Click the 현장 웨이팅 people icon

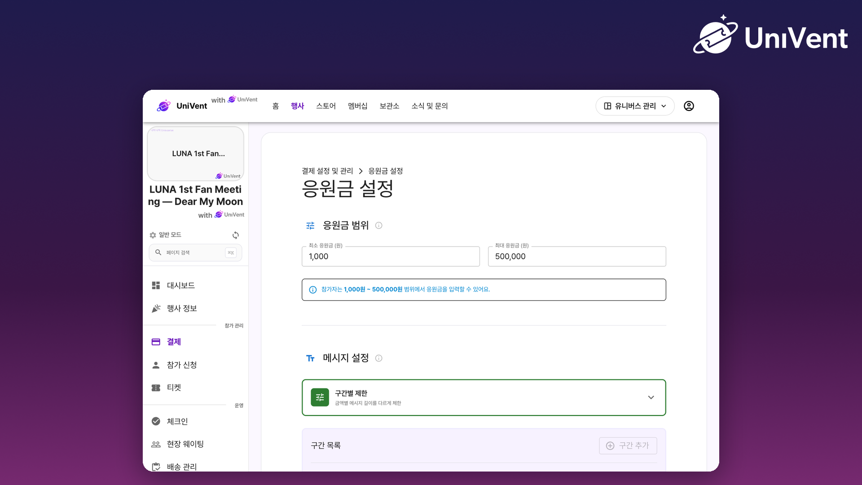click(156, 444)
